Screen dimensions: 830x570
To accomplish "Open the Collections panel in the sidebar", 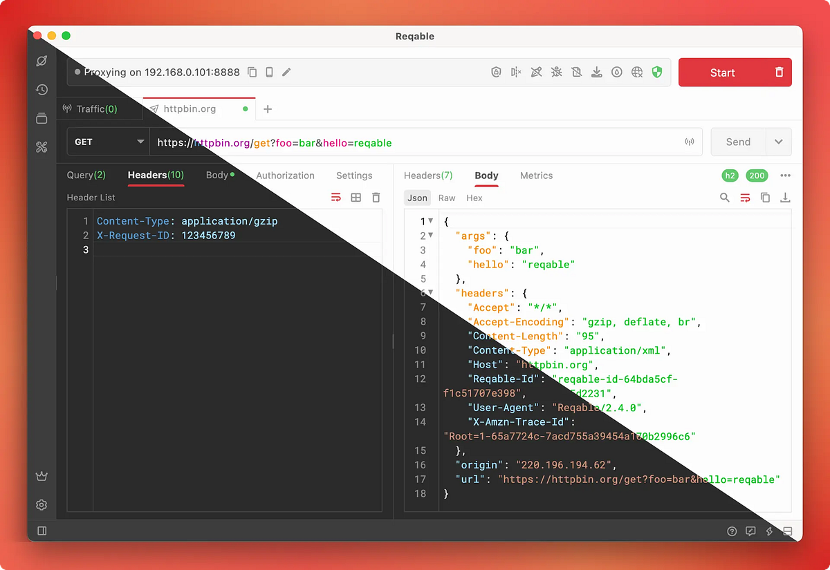I will (x=41, y=118).
